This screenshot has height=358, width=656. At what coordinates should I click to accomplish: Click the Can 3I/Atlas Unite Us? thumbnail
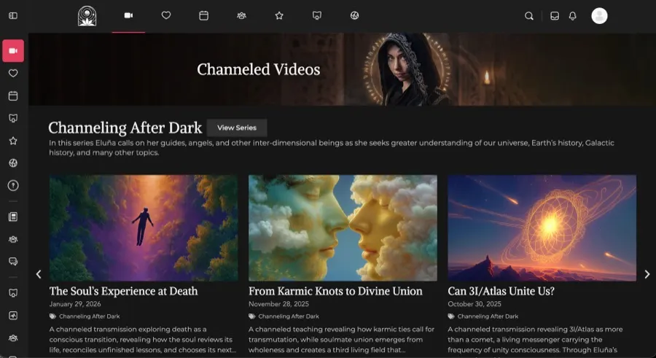[x=542, y=227]
